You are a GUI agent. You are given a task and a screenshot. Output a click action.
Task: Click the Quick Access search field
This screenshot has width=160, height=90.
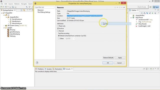[x=142, y=7]
